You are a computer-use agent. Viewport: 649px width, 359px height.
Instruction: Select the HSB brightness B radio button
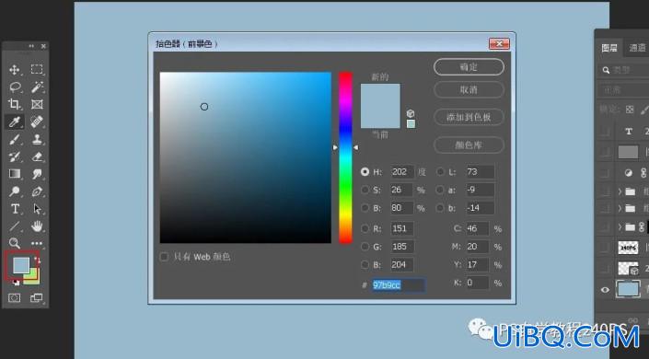[365, 208]
